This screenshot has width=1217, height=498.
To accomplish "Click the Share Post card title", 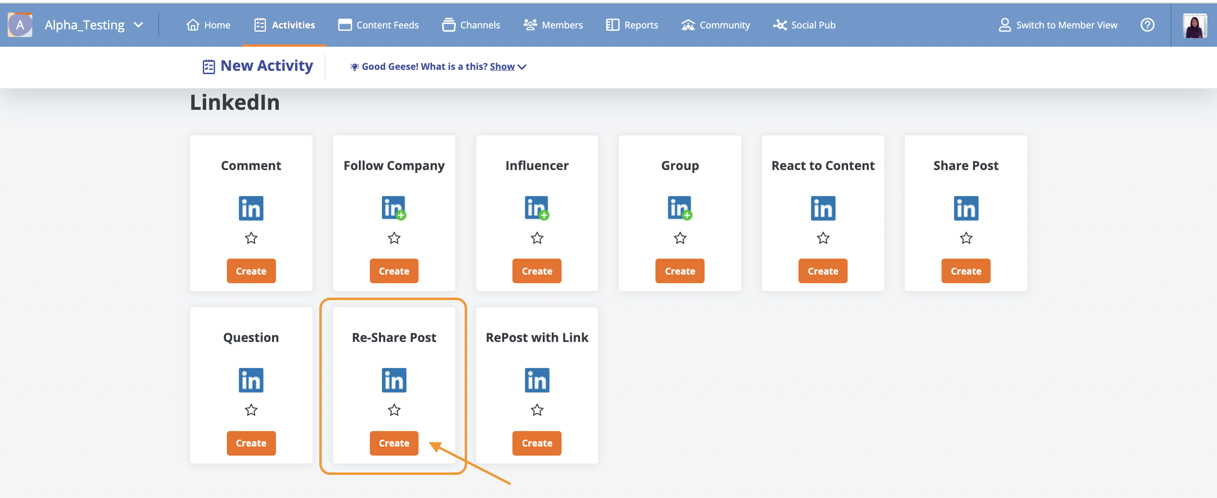I will tap(966, 166).
